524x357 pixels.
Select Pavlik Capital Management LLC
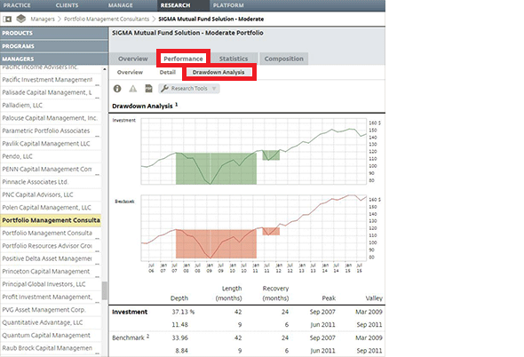click(51, 144)
